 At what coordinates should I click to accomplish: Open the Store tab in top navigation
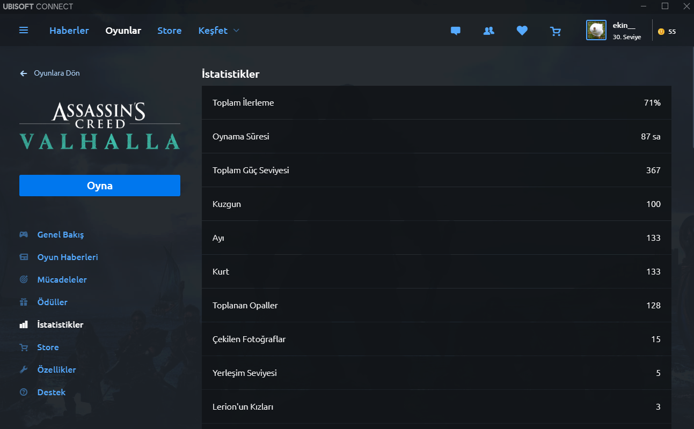(170, 31)
